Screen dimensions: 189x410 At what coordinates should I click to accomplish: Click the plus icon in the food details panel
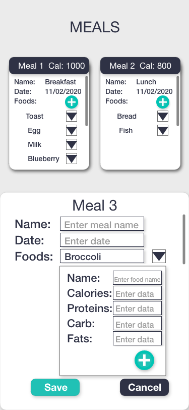tap(144, 361)
